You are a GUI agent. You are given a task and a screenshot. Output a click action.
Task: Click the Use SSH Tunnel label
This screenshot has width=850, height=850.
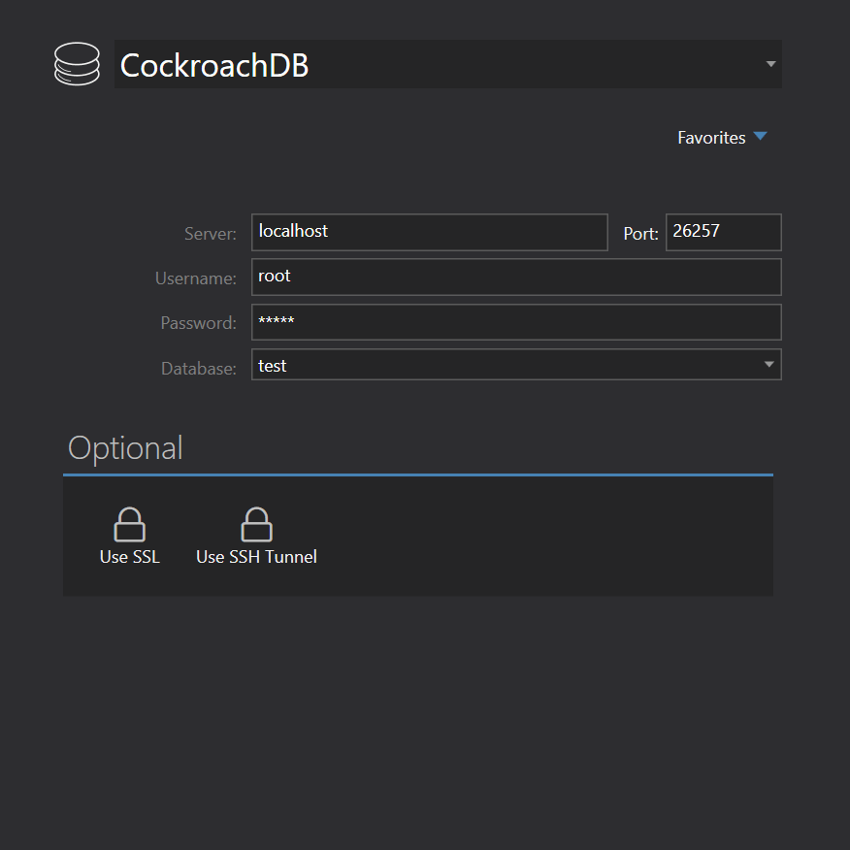pyautogui.click(x=256, y=556)
